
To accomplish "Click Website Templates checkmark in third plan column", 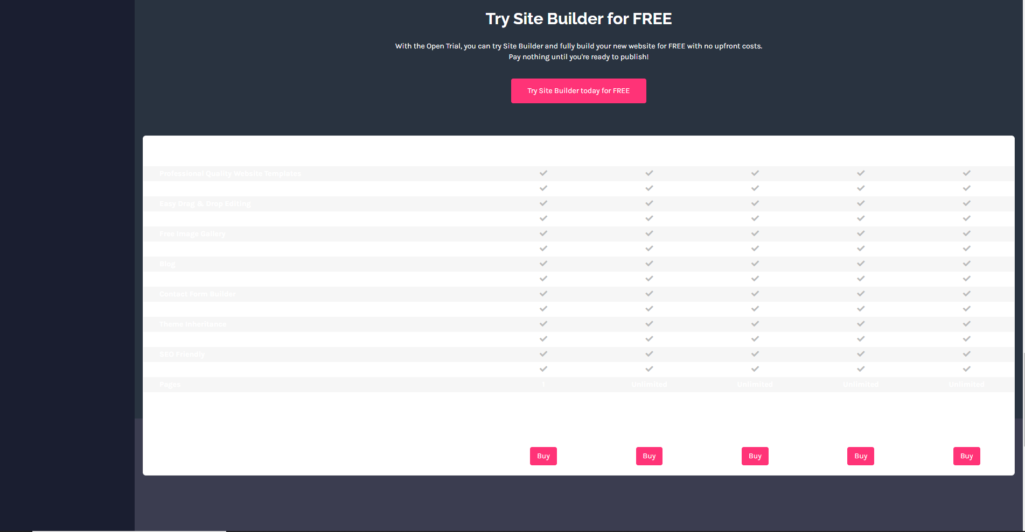I will coord(755,173).
